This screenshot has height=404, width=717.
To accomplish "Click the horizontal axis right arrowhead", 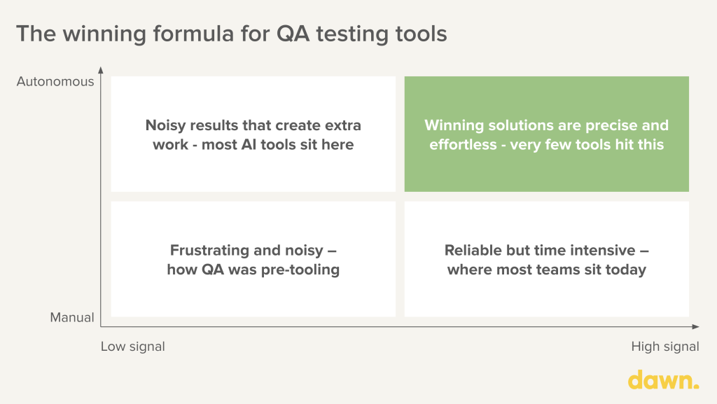I will click(695, 327).
